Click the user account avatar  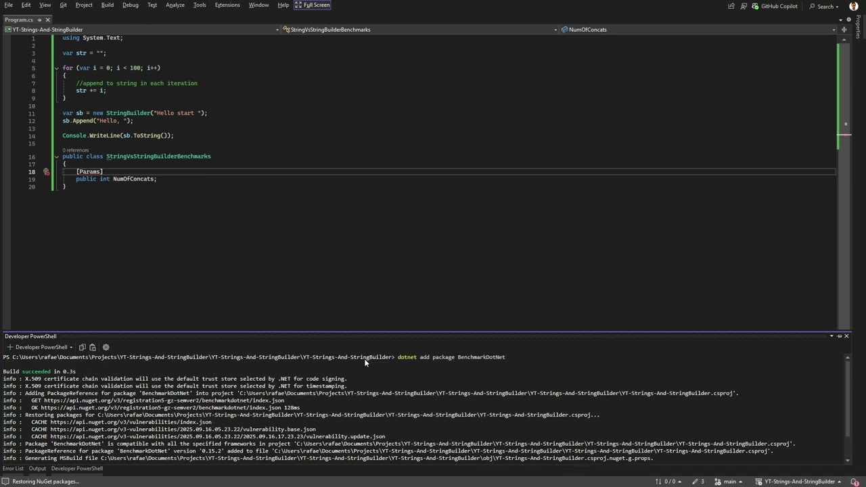pyautogui.click(x=853, y=6)
